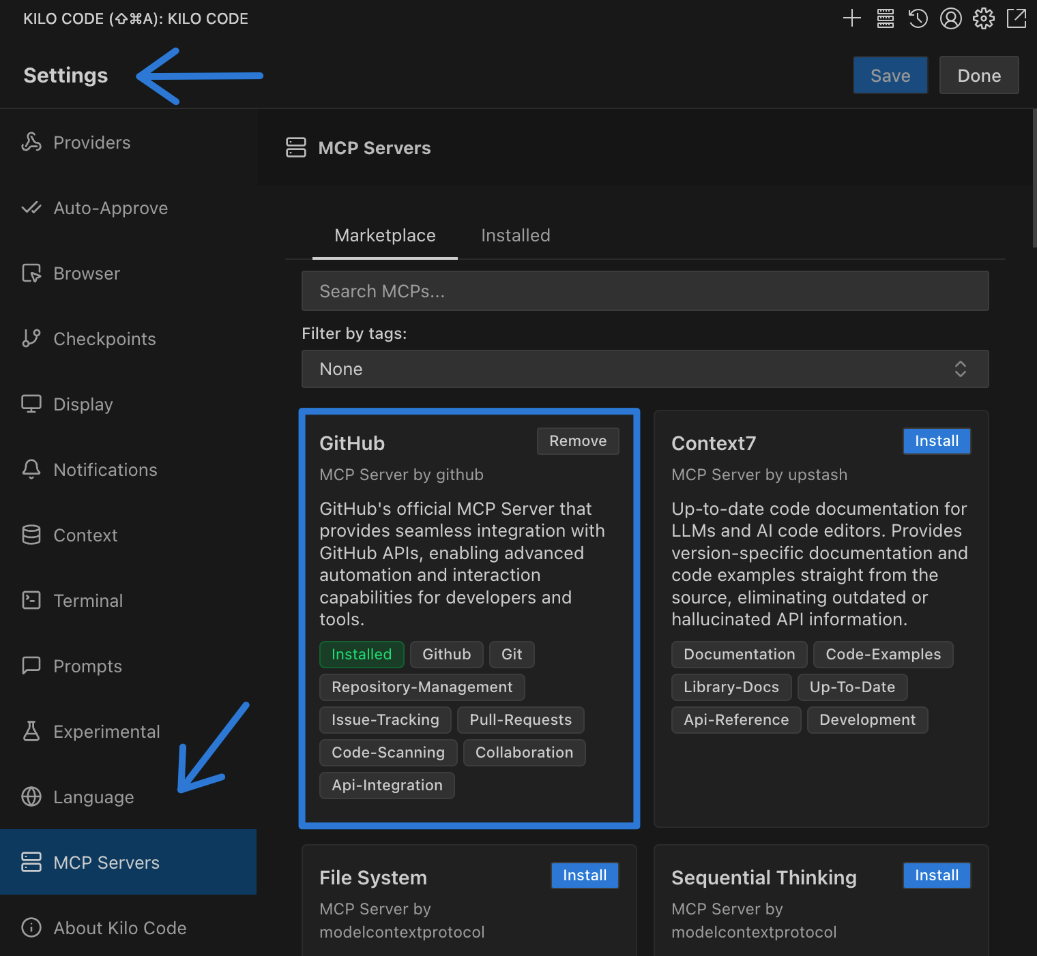Select the Repository-Management tag
The height and width of the screenshot is (956, 1037).
[x=422, y=687]
